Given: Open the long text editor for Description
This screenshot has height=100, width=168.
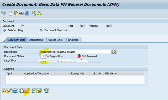Looking at the screenshot, I should tap(114, 52).
